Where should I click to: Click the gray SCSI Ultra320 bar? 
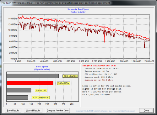tap(33, 76)
